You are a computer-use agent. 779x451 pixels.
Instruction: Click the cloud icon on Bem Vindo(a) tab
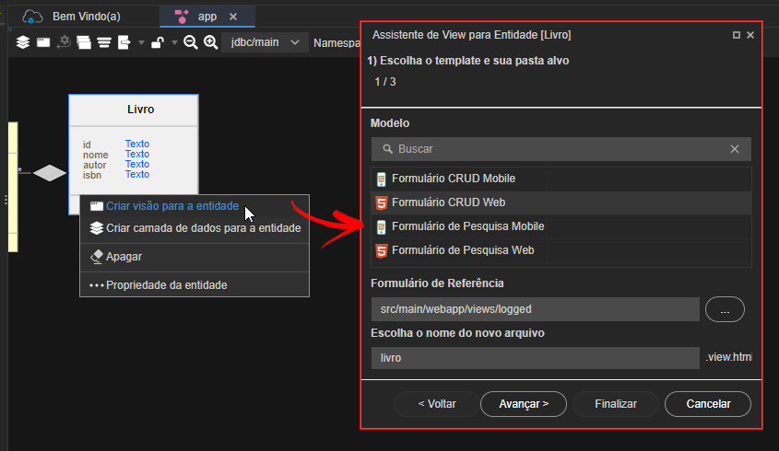click(x=32, y=17)
